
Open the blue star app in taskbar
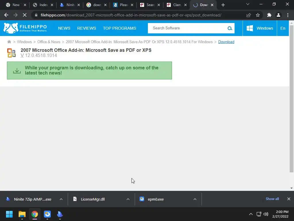[47, 214]
